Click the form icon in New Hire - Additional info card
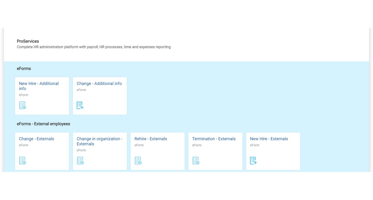The width and height of the screenshot is (373, 200). [x=23, y=105]
